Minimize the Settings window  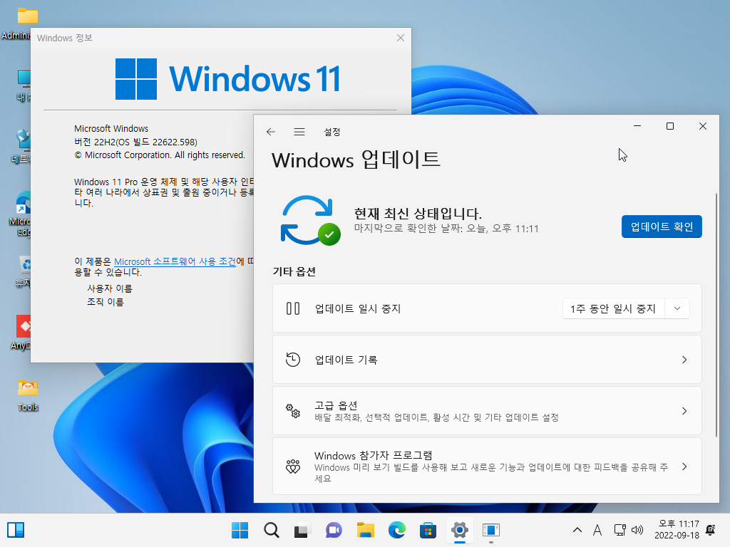coord(637,126)
